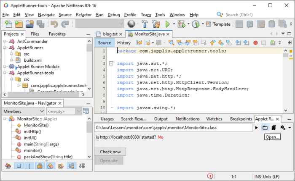The image size is (295, 181).
Task: Toggle Sort by Source in Navigator
Action: tap(82, 166)
